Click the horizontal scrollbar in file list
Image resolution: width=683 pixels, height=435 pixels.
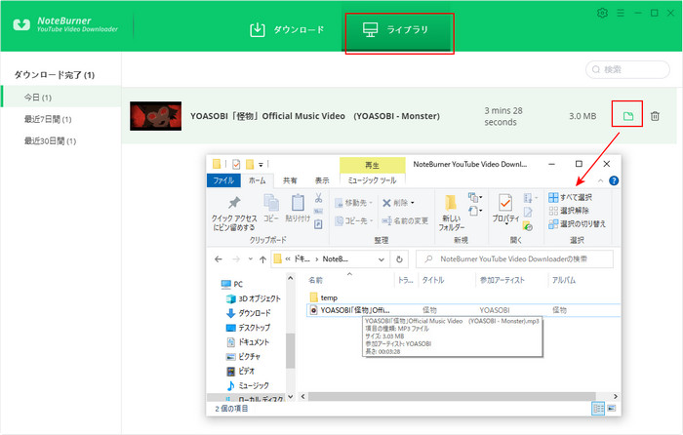pos(451,396)
